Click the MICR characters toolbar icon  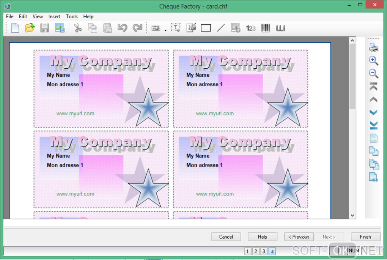click(x=281, y=28)
